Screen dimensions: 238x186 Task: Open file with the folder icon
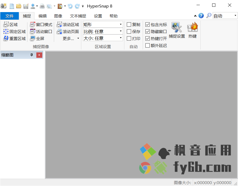[19, 6]
